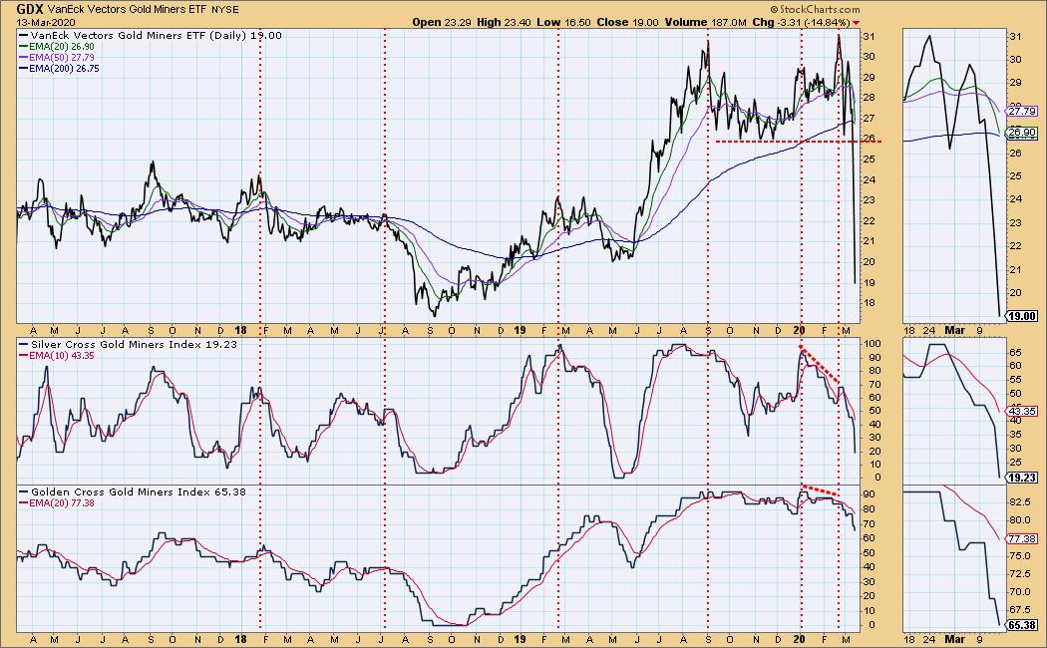Click the 'EMA(20) 77.38' legend entry
This screenshot has height=648, width=1047.
pos(58,503)
